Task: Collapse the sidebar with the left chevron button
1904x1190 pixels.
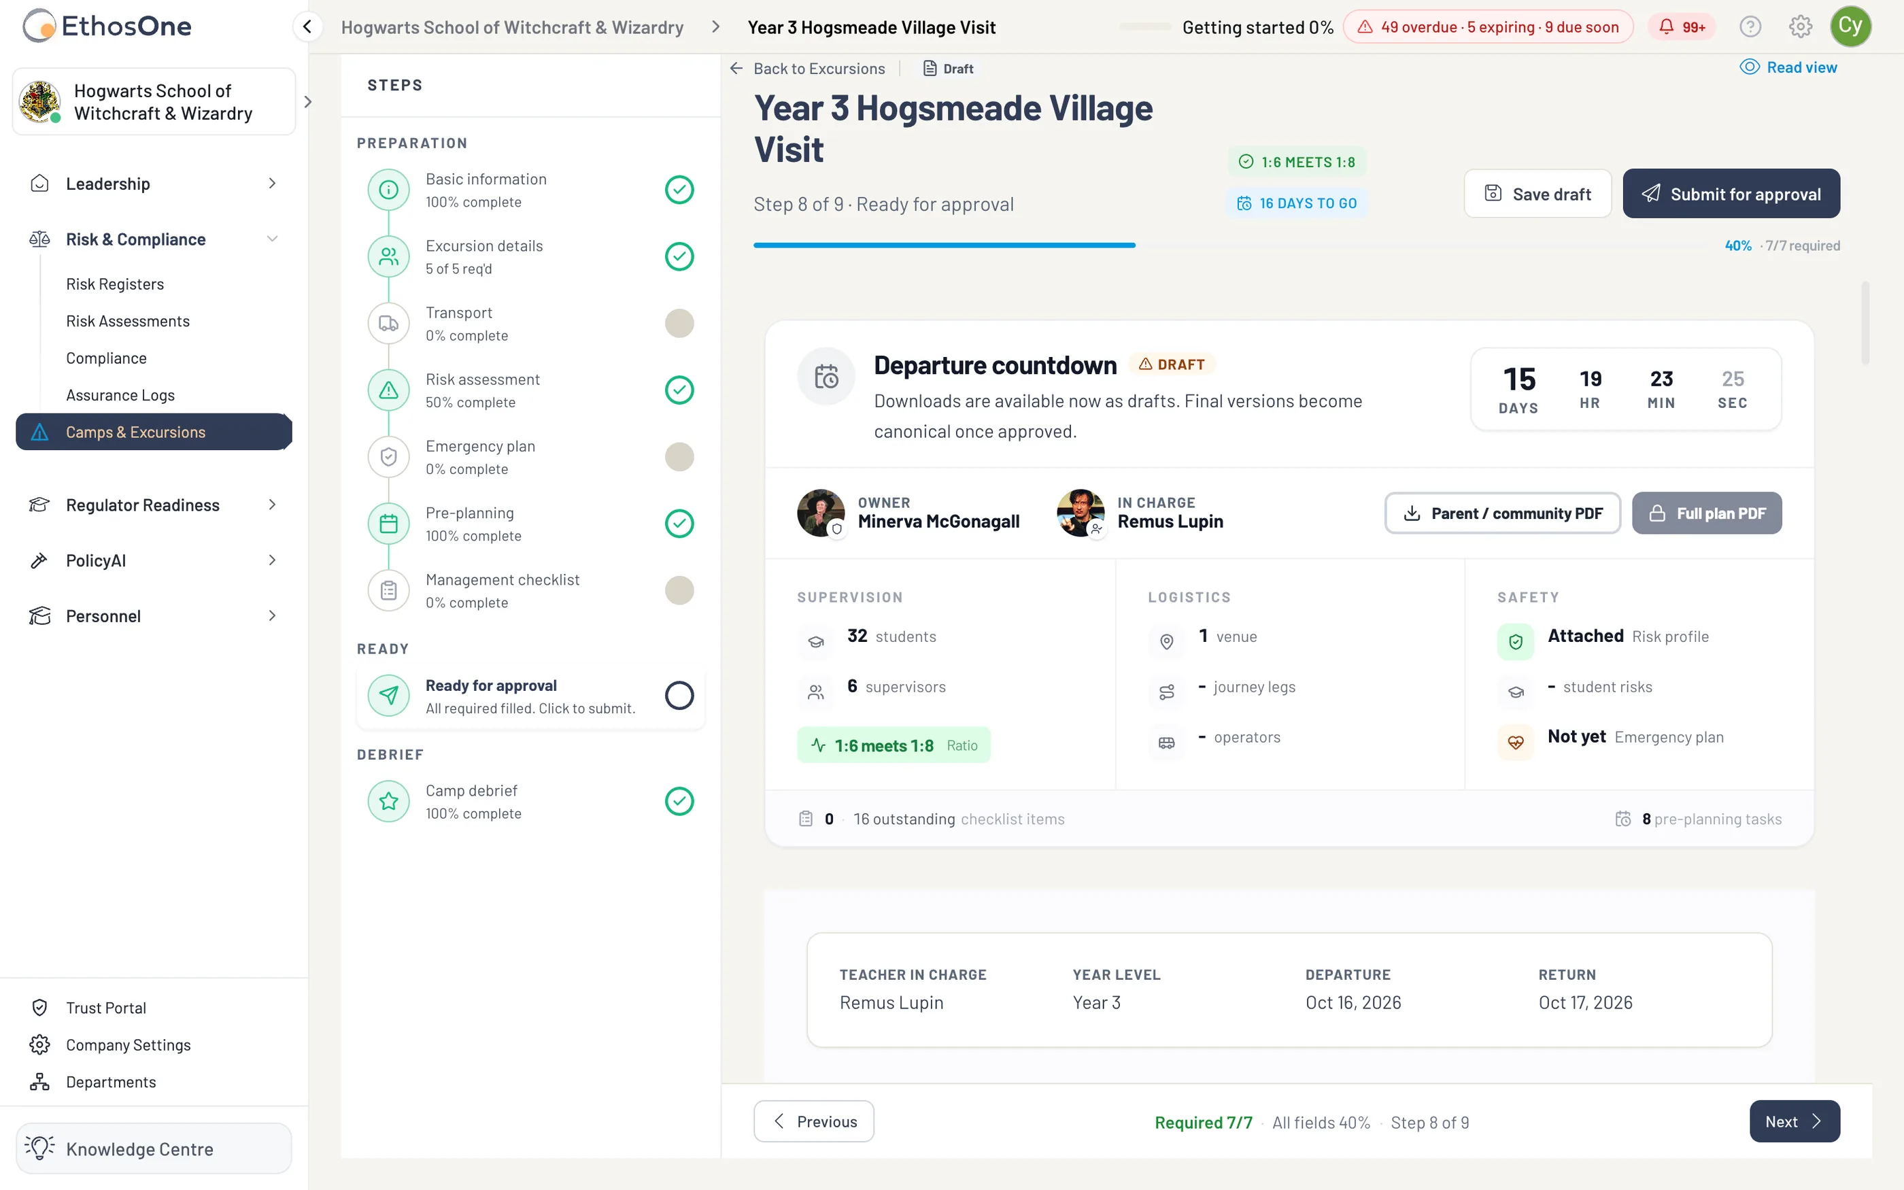Action: [x=307, y=27]
